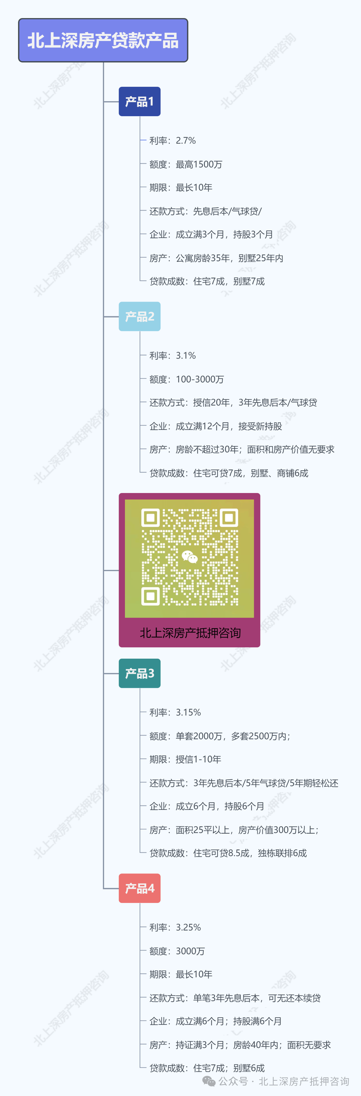This screenshot has width=361, height=1096.
Task: Select the 产品1 node
Action: pos(140,102)
